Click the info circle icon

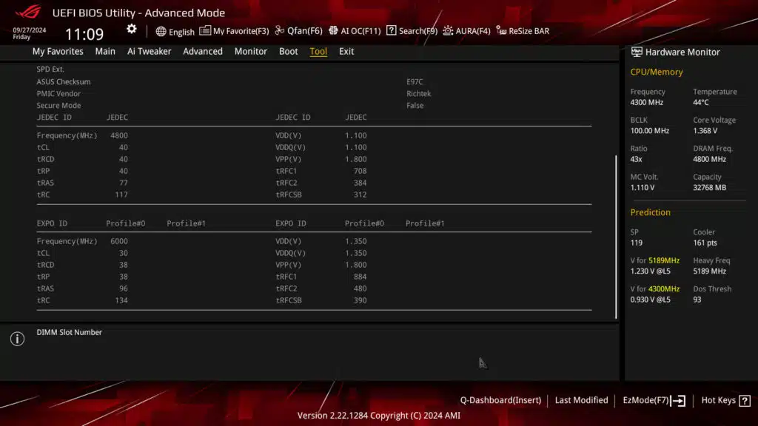coord(18,339)
